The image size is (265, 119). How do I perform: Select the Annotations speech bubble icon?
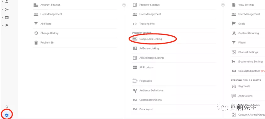pyautogui.click(x=234, y=96)
